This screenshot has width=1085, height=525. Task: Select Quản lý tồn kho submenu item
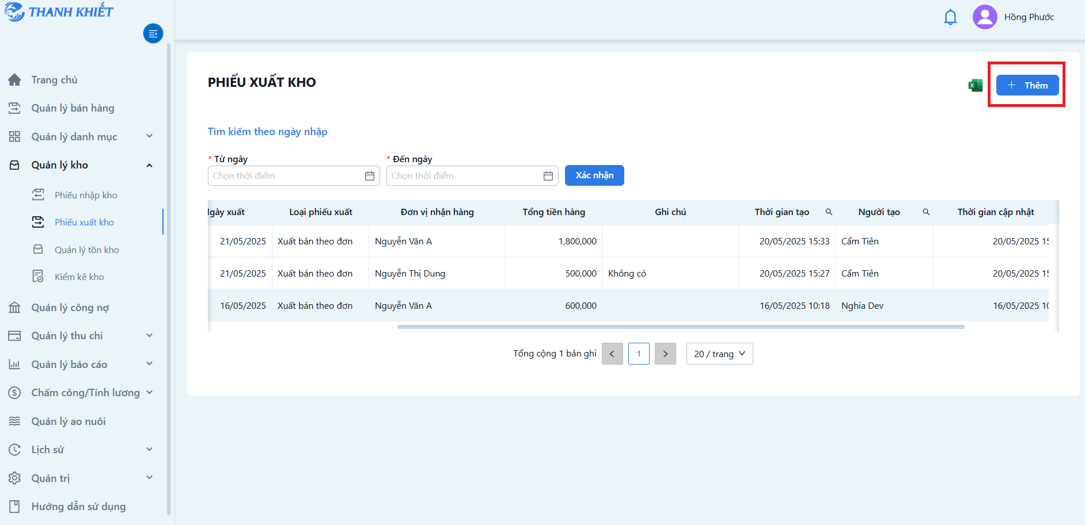(87, 250)
